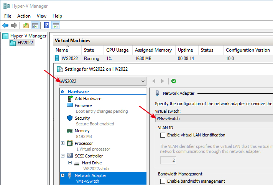This screenshot has height=185, width=273.
Task: Sort by the CPU Usage column header
Action: pyautogui.click(x=118, y=50)
